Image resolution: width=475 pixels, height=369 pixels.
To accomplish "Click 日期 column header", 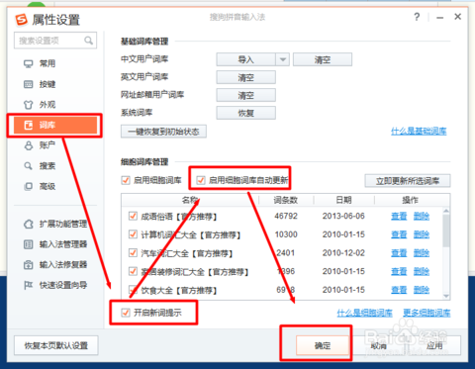I will tap(343, 200).
